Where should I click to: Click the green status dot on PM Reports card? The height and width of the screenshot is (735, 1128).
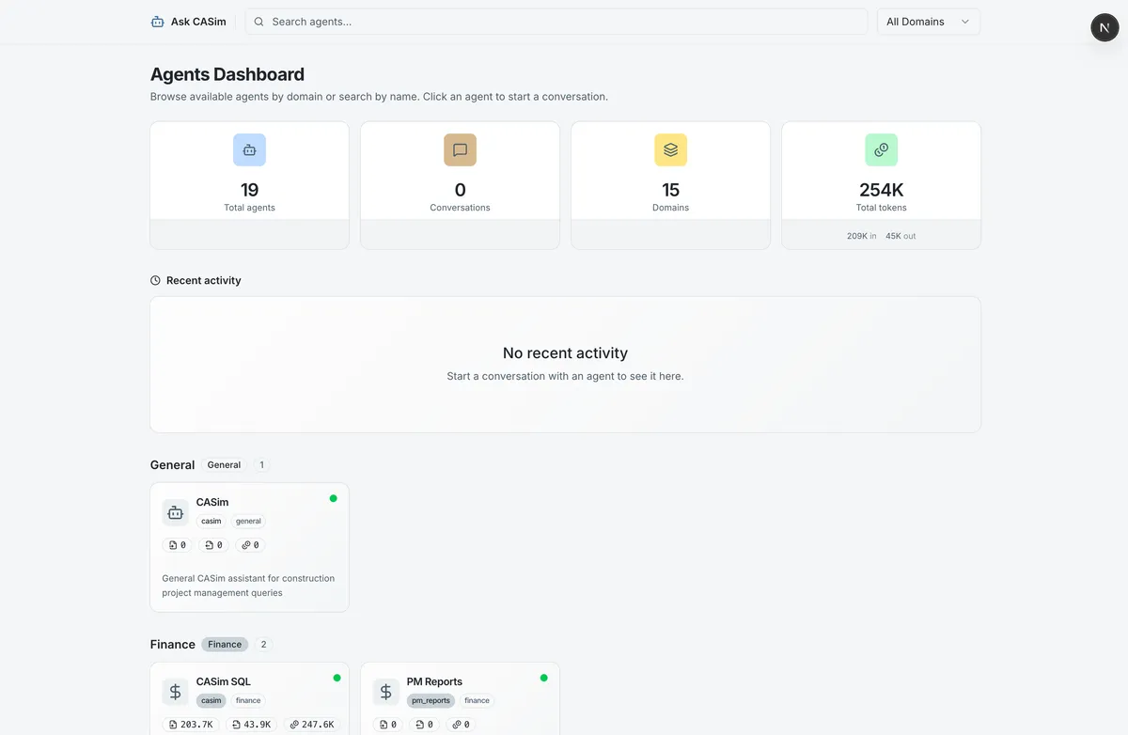coord(543,678)
